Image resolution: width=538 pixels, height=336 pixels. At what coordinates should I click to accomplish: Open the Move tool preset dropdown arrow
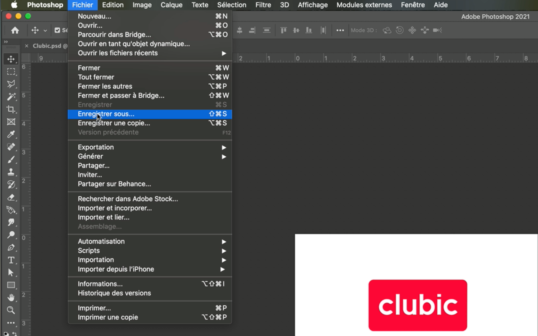click(45, 31)
